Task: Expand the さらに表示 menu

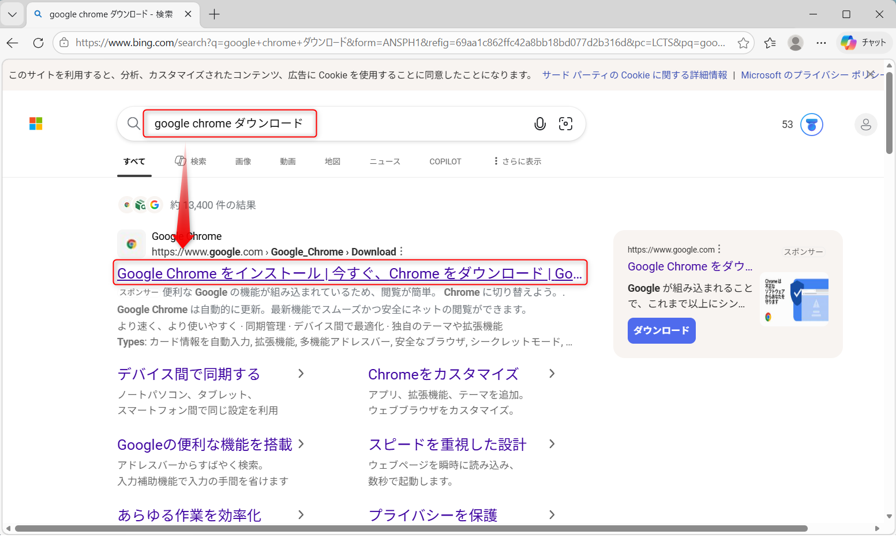Action: [518, 161]
